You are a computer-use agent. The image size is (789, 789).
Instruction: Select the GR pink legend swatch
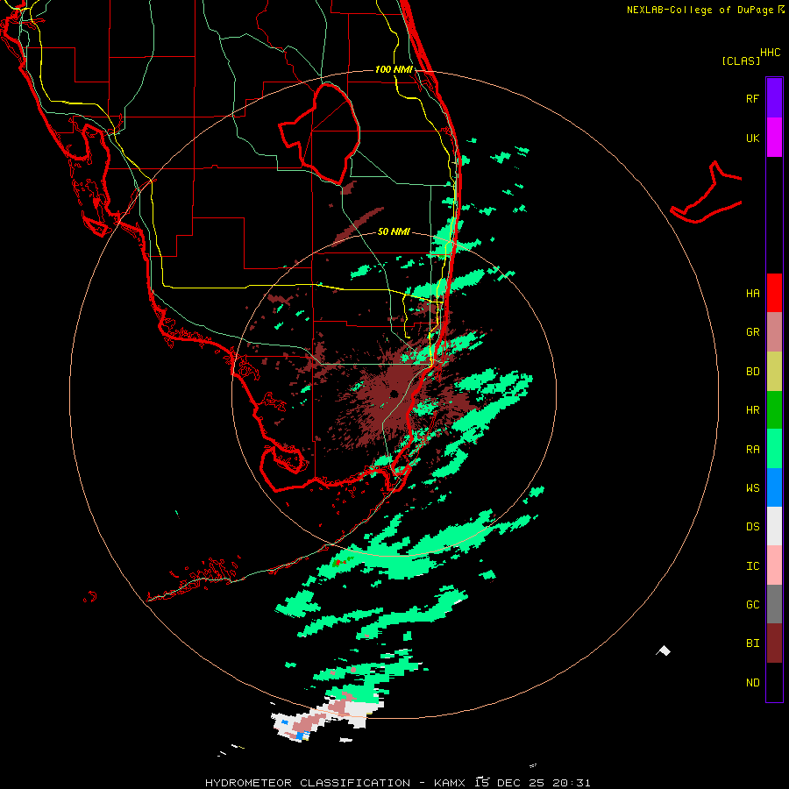(x=774, y=332)
